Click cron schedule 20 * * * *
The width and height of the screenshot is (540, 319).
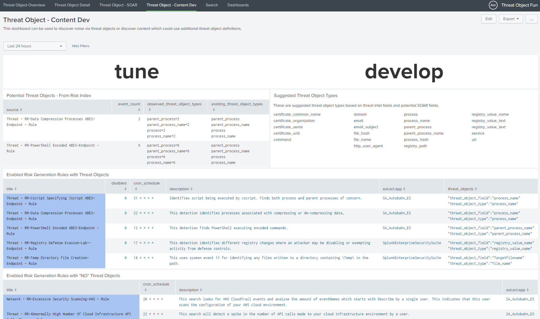153,299
